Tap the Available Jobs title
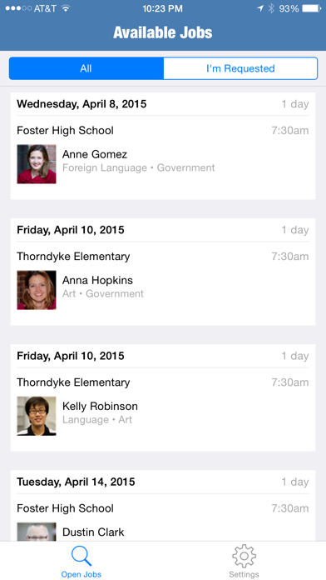 (x=163, y=32)
